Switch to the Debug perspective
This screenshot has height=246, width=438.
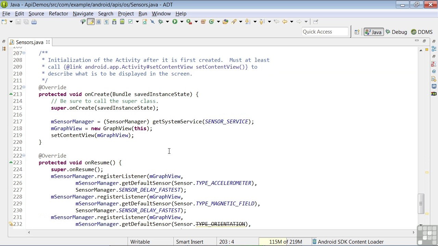396,32
